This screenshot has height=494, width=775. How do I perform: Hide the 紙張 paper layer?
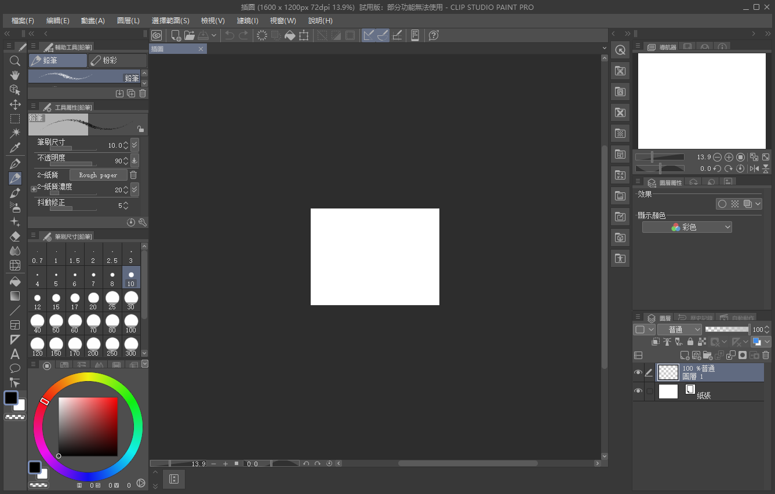[x=638, y=391]
